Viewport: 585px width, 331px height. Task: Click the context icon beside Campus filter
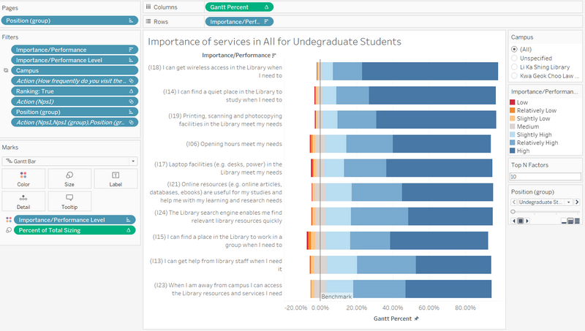pyautogui.click(x=6, y=70)
